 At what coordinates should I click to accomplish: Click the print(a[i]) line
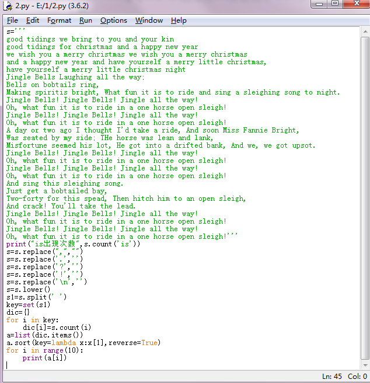44,357
